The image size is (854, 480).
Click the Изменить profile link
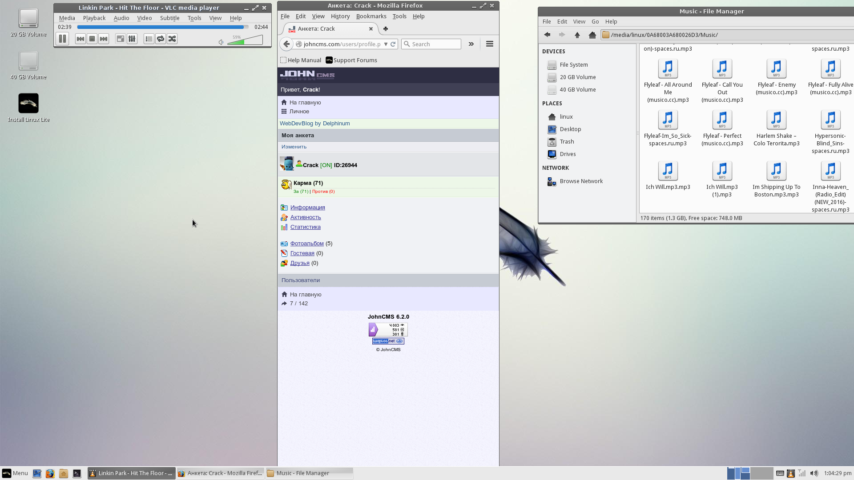click(x=294, y=147)
